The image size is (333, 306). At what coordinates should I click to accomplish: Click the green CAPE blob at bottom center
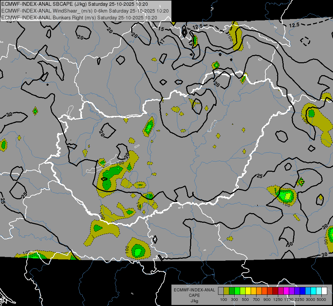coord(137,252)
